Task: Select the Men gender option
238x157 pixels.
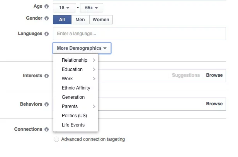Action: pyautogui.click(x=80, y=20)
